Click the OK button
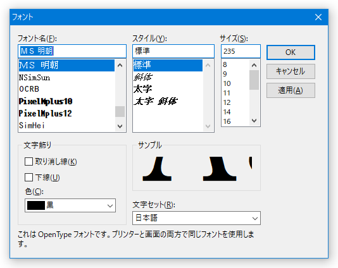 [x=291, y=52]
